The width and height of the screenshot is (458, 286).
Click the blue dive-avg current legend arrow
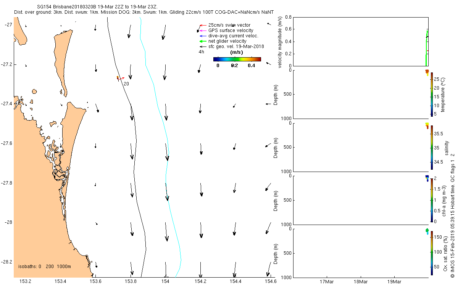pos(203,36)
